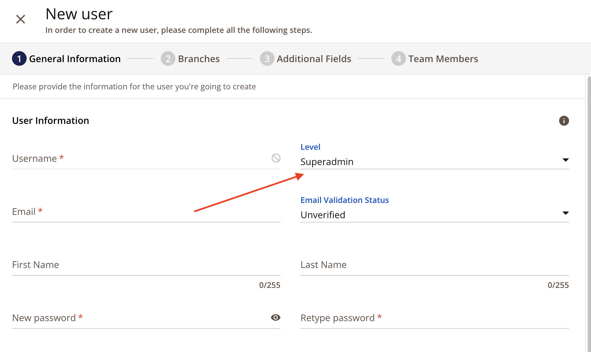Click the info icon beside User Information

click(564, 121)
